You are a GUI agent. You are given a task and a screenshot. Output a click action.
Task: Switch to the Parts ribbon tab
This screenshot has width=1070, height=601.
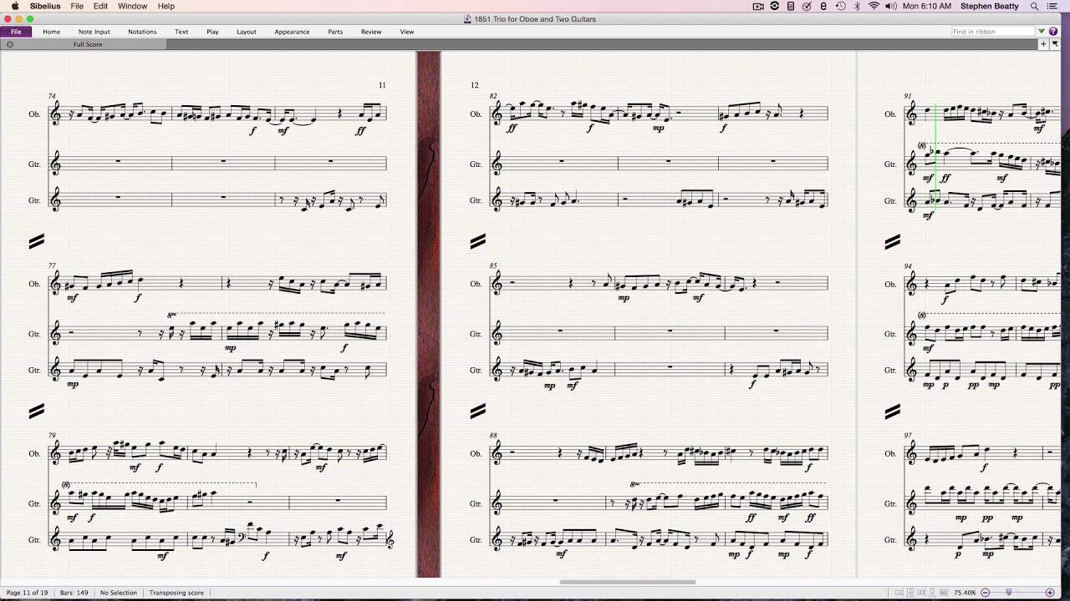click(x=335, y=32)
